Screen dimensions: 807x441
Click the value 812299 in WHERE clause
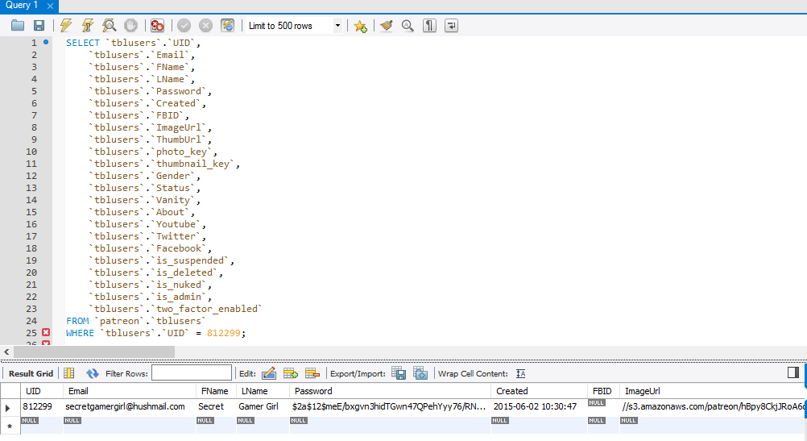click(x=223, y=333)
